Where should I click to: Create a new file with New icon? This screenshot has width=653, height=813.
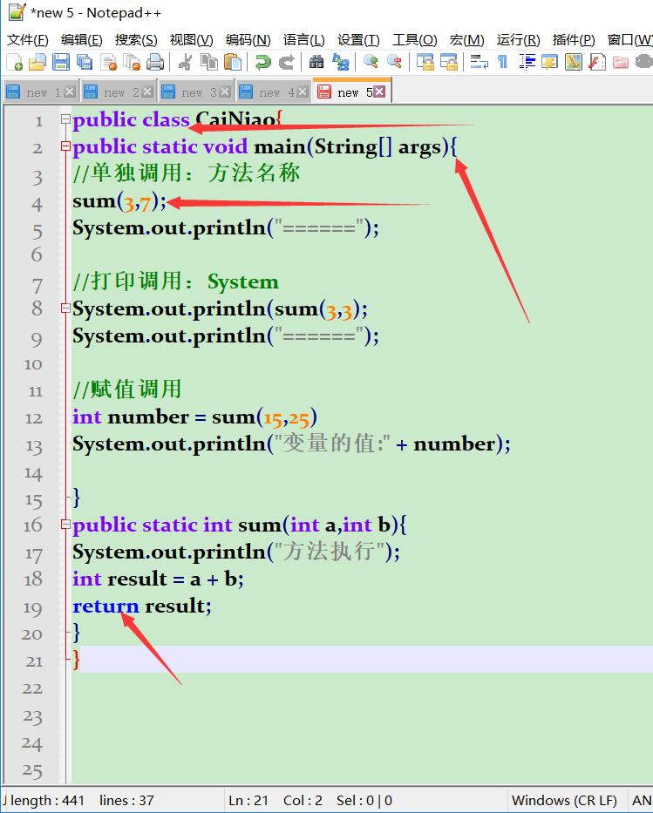(x=15, y=62)
